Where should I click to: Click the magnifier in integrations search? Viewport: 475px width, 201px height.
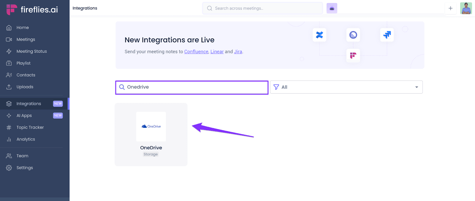(x=122, y=87)
